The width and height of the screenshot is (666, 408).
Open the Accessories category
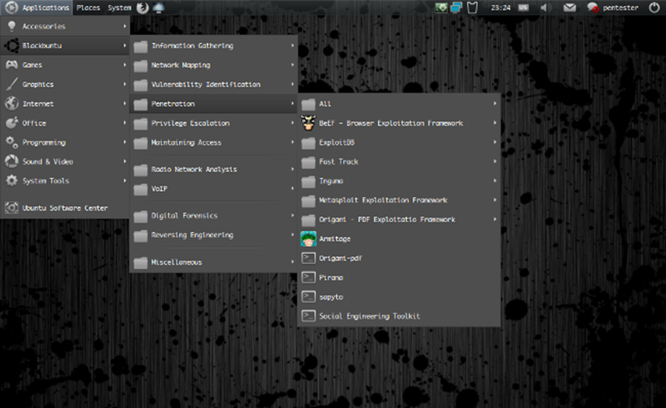tap(65, 27)
